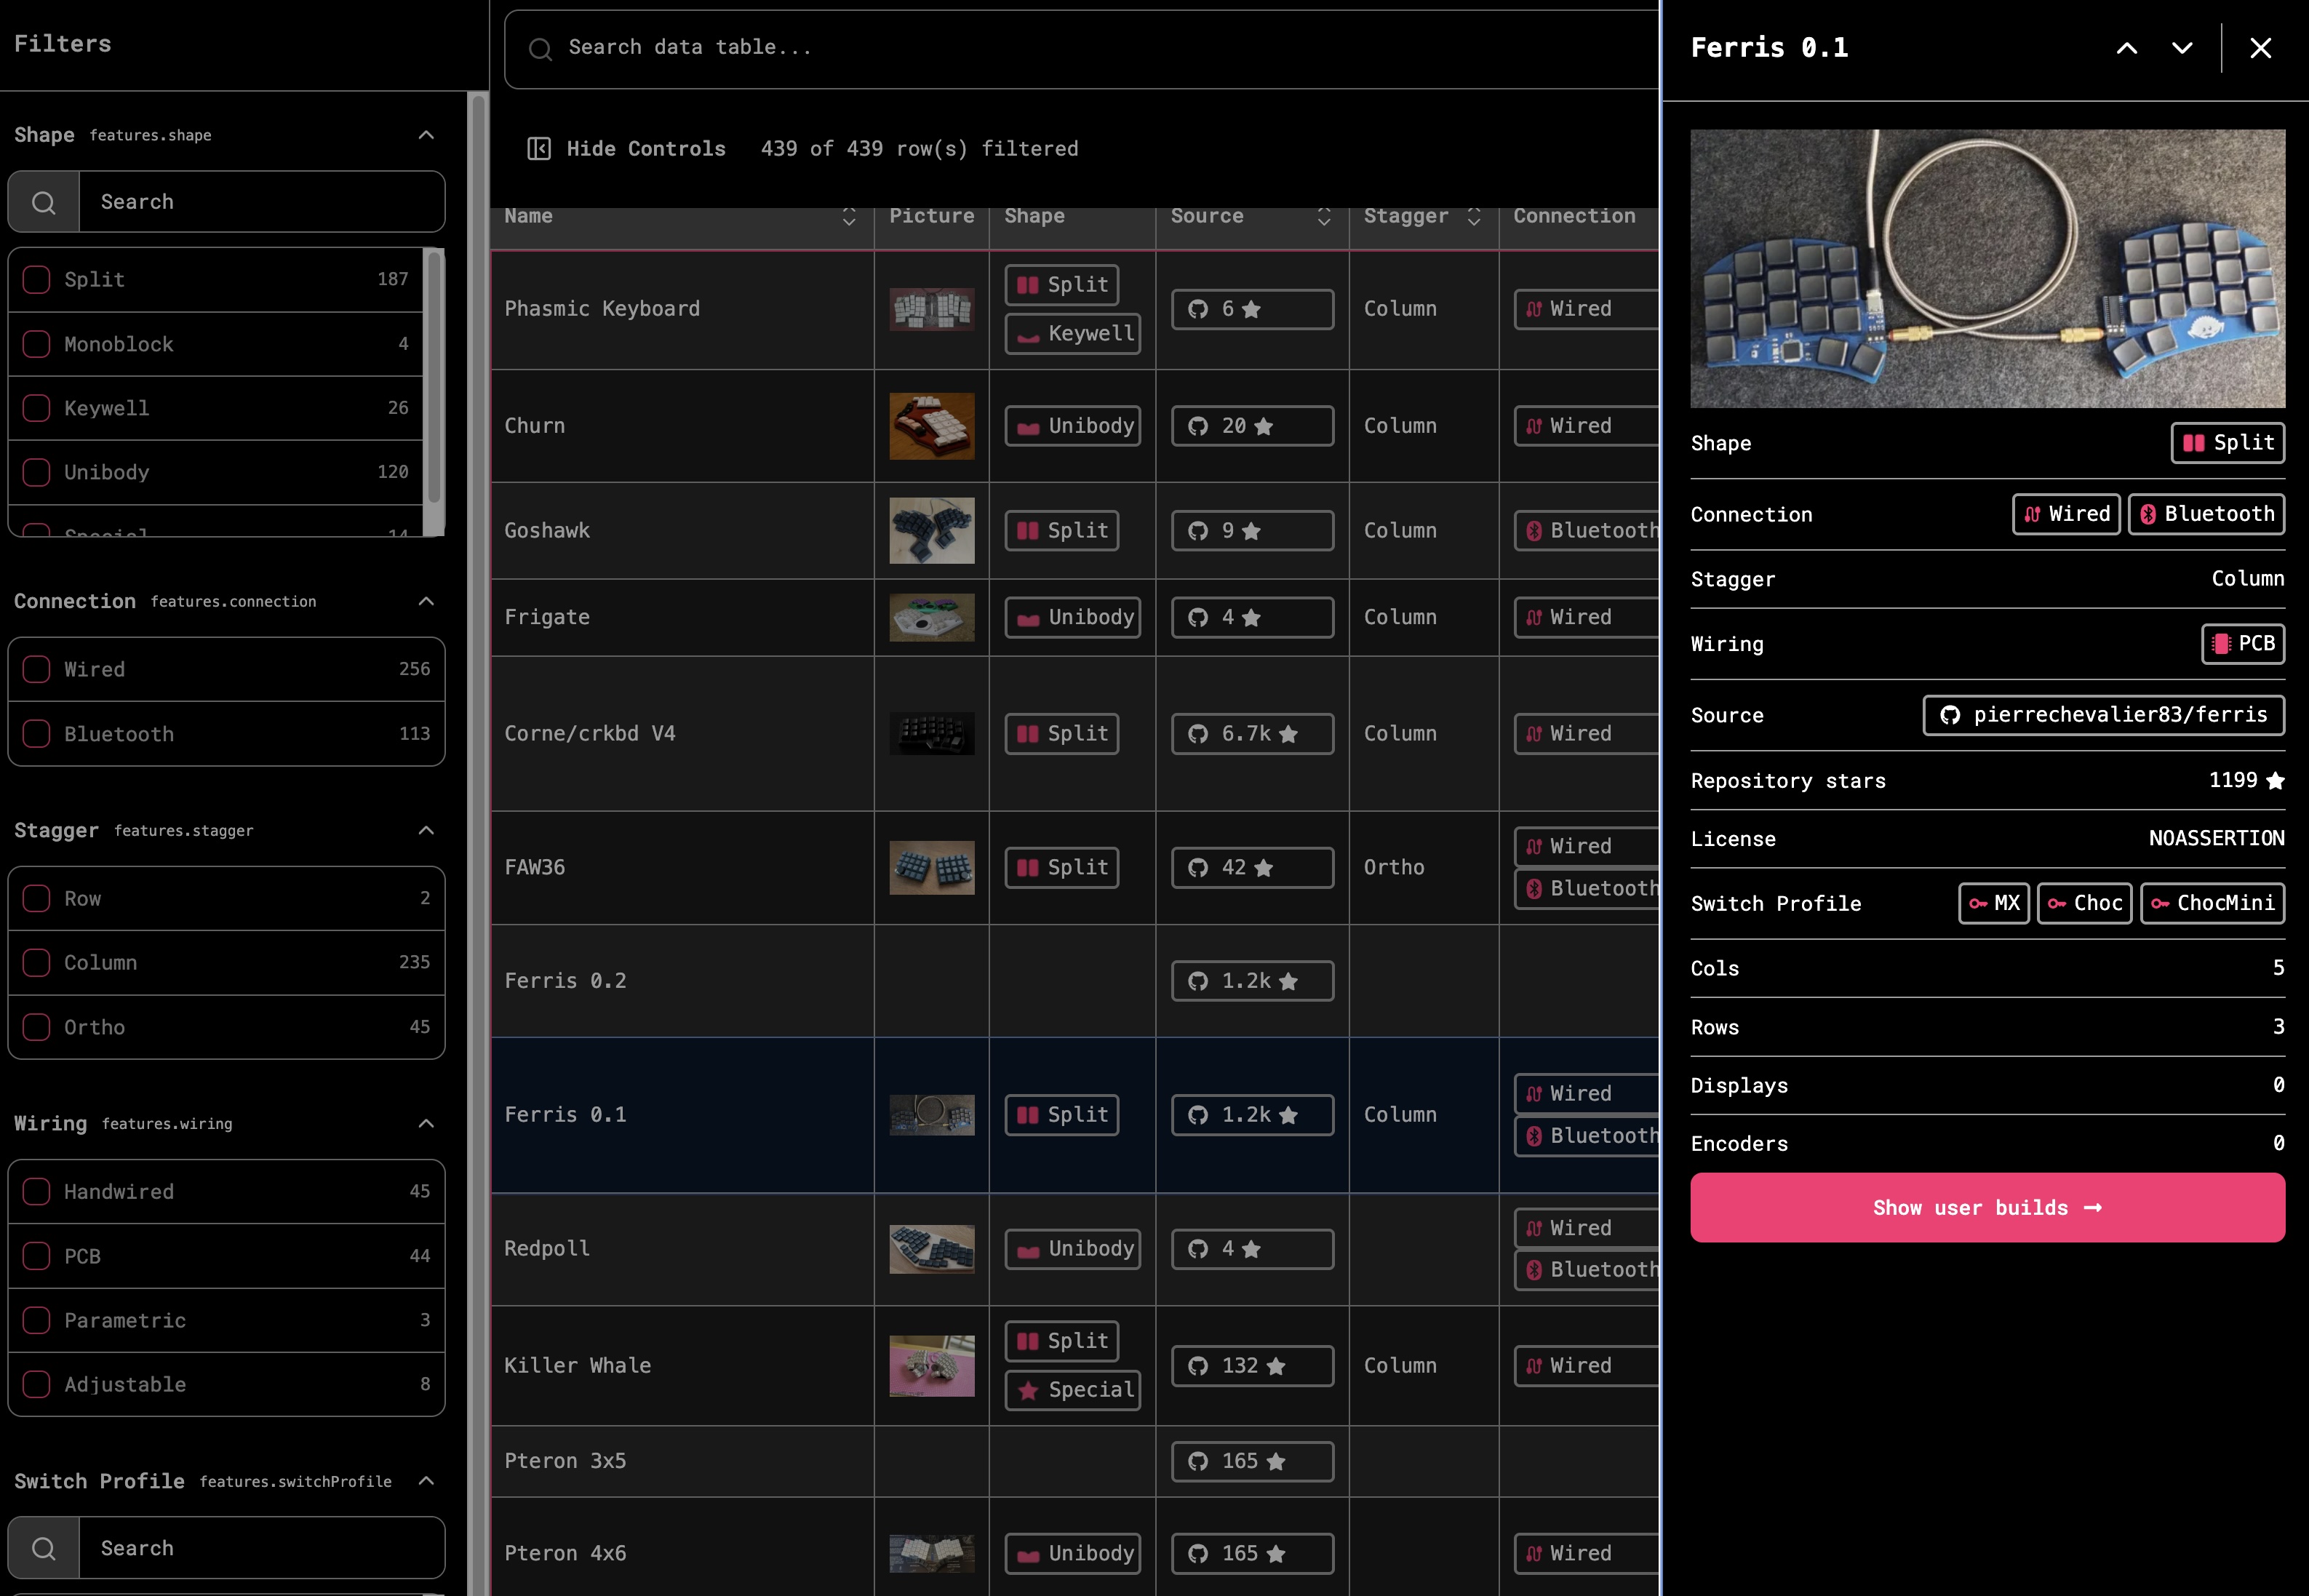Click the PCB wiring badge in details panel
The height and width of the screenshot is (1596, 2309).
(x=2242, y=644)
